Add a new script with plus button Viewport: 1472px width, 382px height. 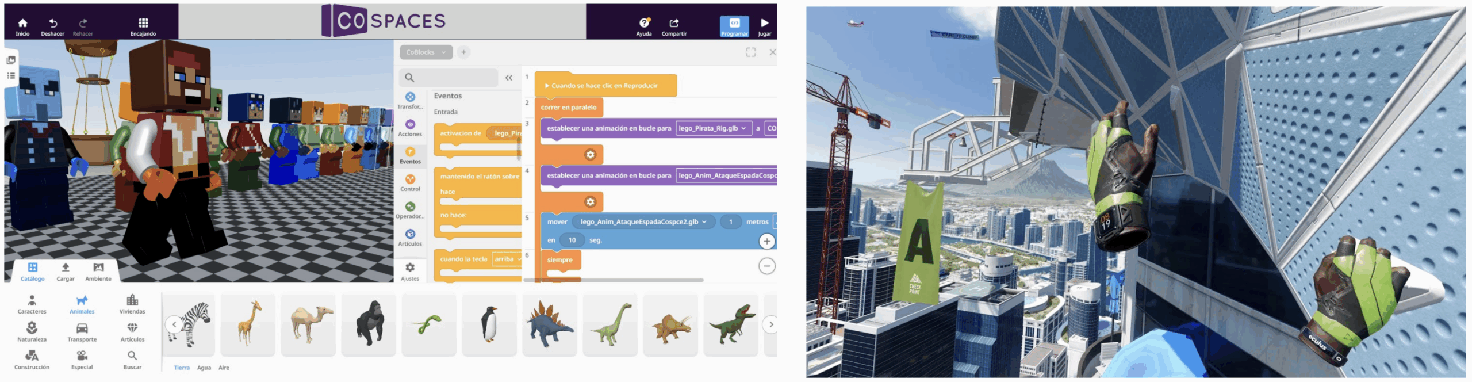[463, 52]
